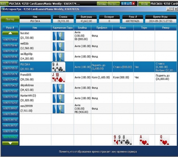Open the Помощь help menu
178x157 pixels.
[102, 4]
